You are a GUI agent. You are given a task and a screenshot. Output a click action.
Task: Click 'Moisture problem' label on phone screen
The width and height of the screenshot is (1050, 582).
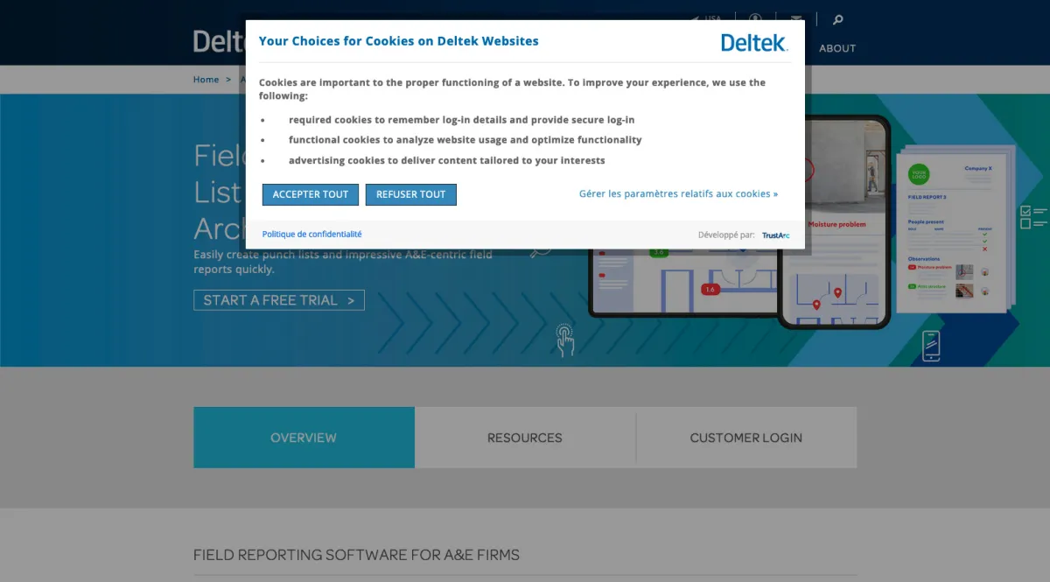tap(836, 225)
